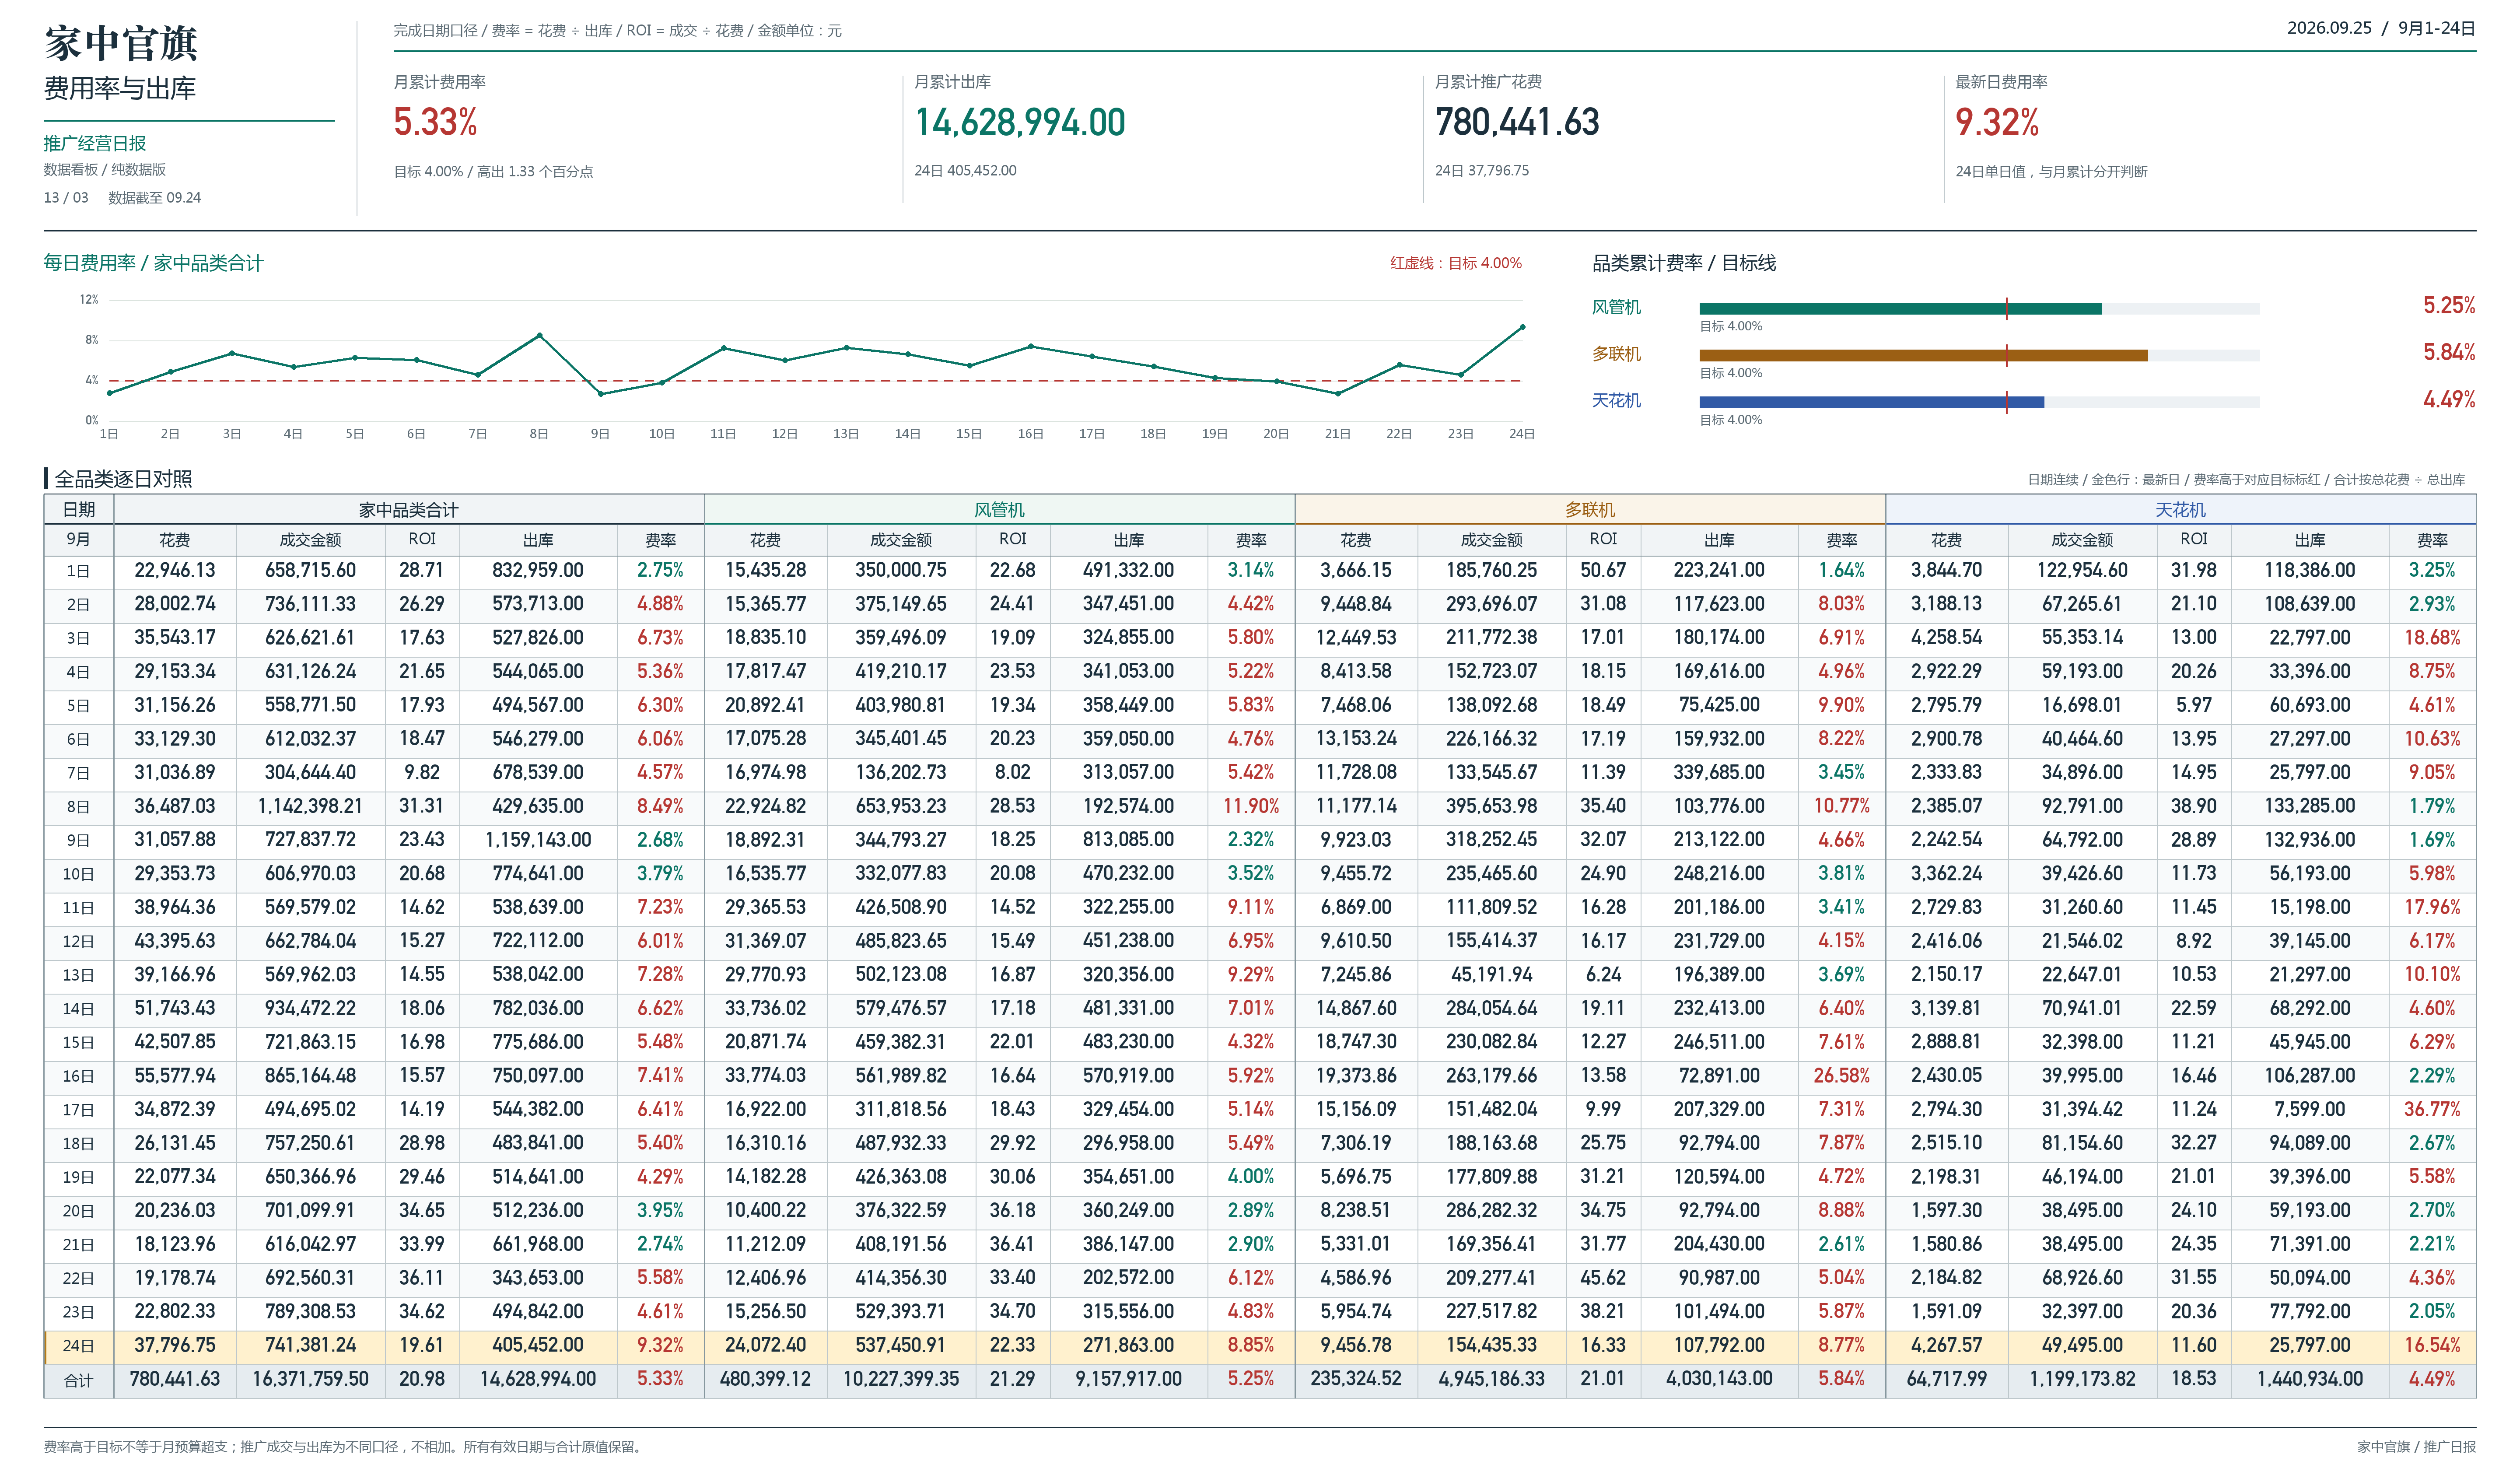Click the 16.54% rate in the 24日 row
The height and width of the screenshot is (1468, 2520).
2432,1346
